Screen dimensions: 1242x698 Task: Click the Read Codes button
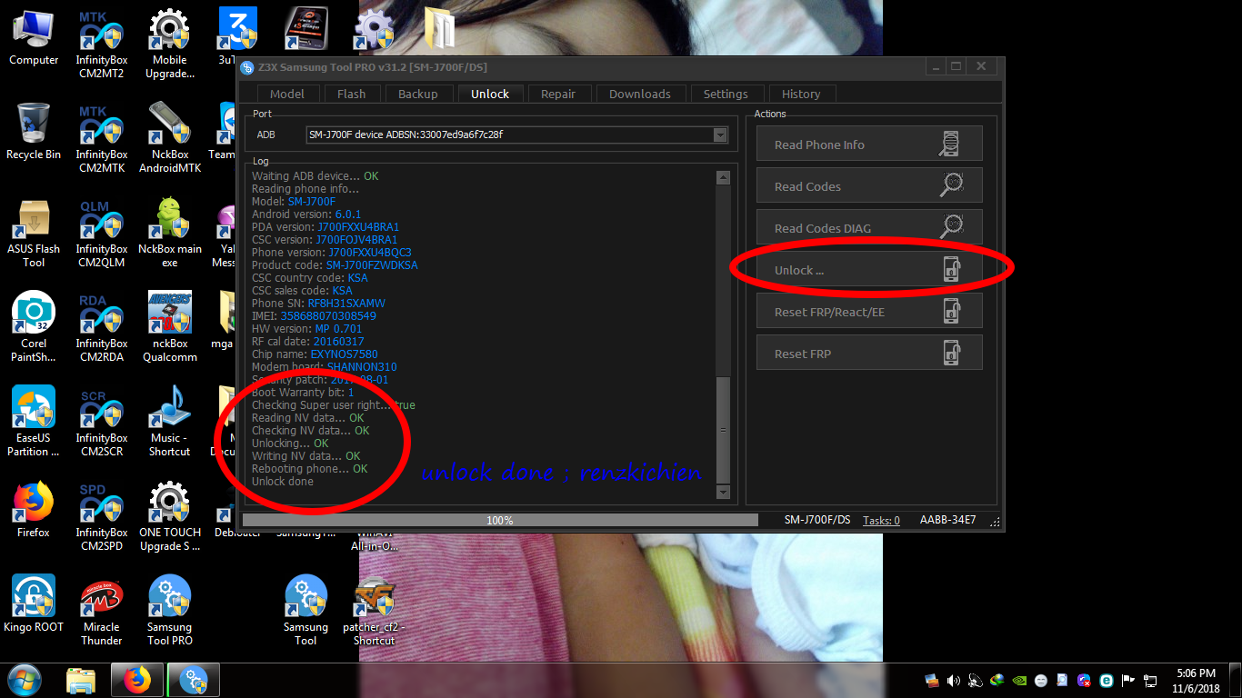pyautogui.click(x=869, y=185)
